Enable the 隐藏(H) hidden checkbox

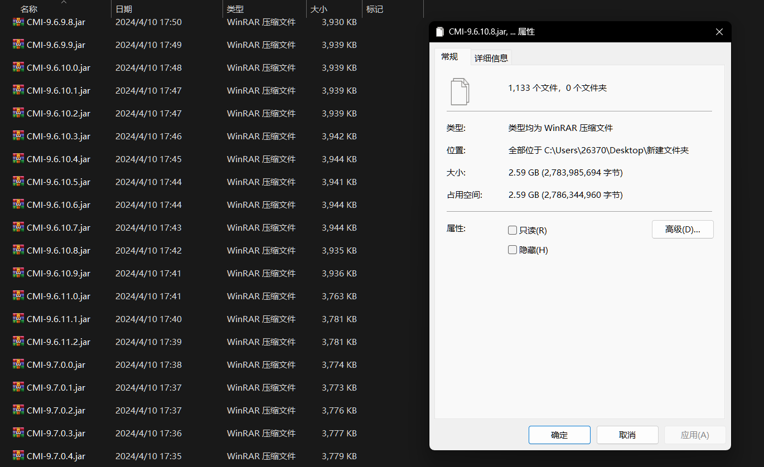(x=512, y=250)
